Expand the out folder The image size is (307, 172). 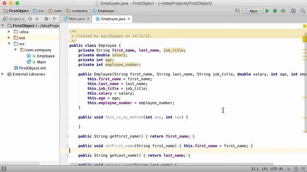pyautogui.click(x=9, y=38)
